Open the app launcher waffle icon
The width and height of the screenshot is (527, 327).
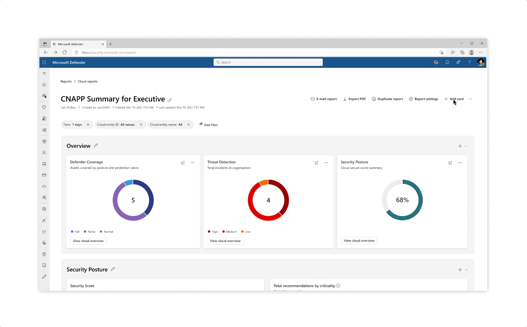(44, 62)
